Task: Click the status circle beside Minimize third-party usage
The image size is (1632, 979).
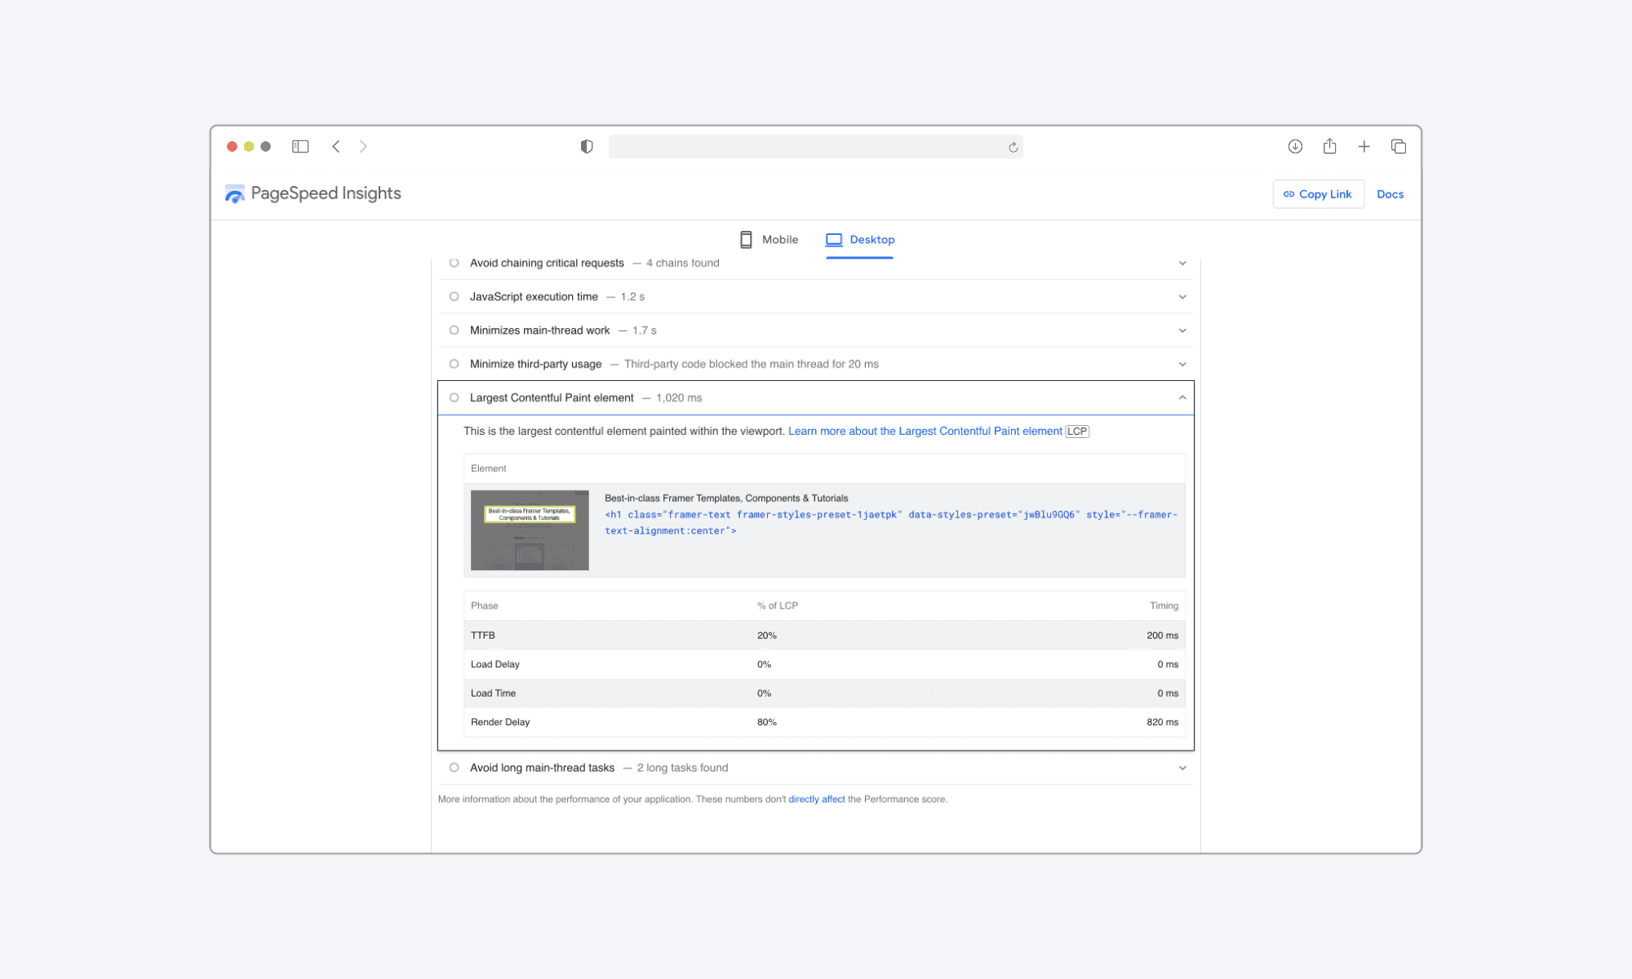Action: pos(455,364)
